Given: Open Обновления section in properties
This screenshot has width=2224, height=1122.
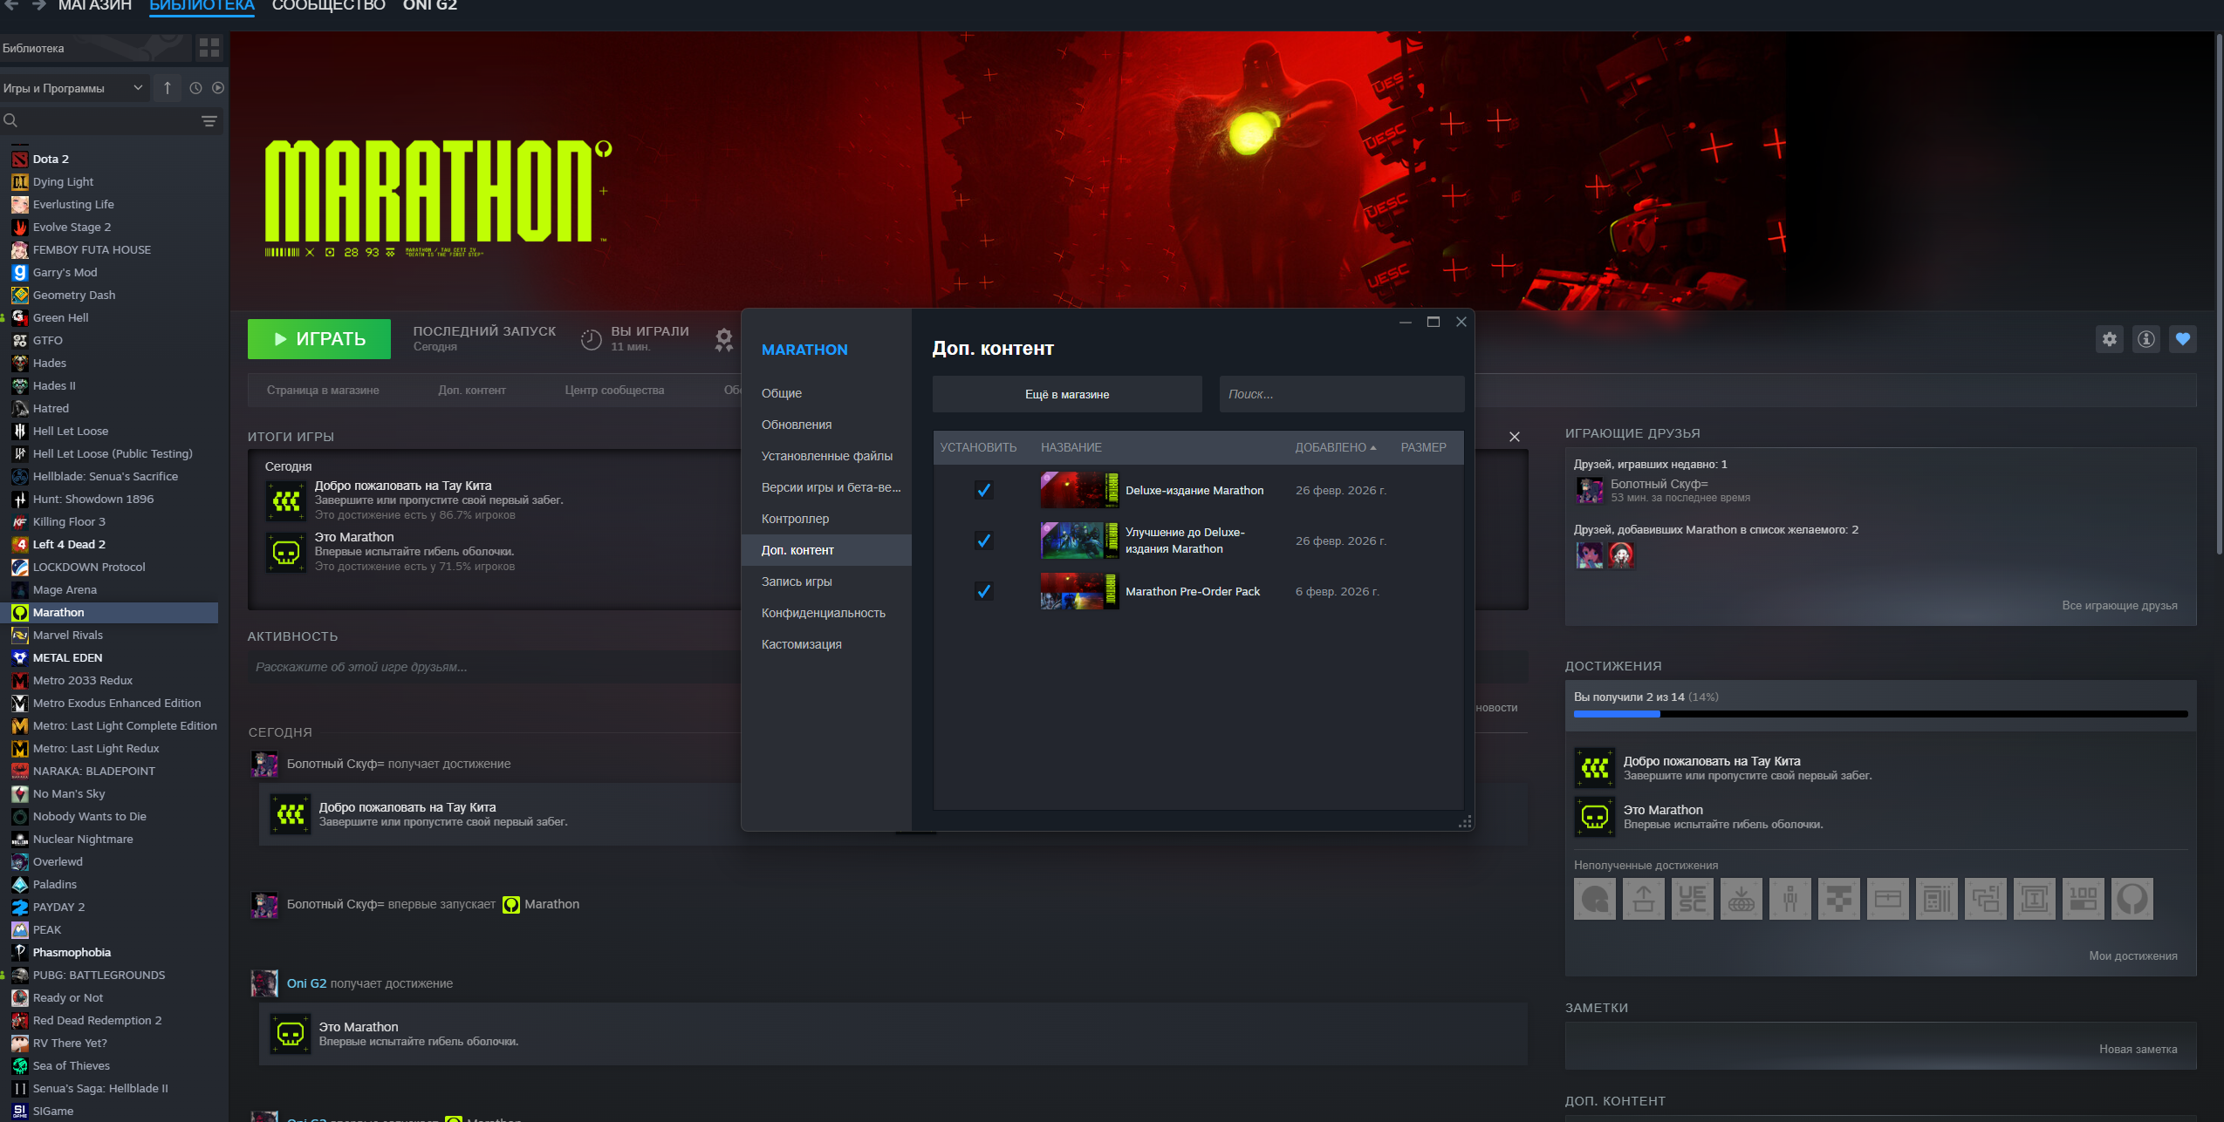Looking at the screenshot, I should (796, 425).
